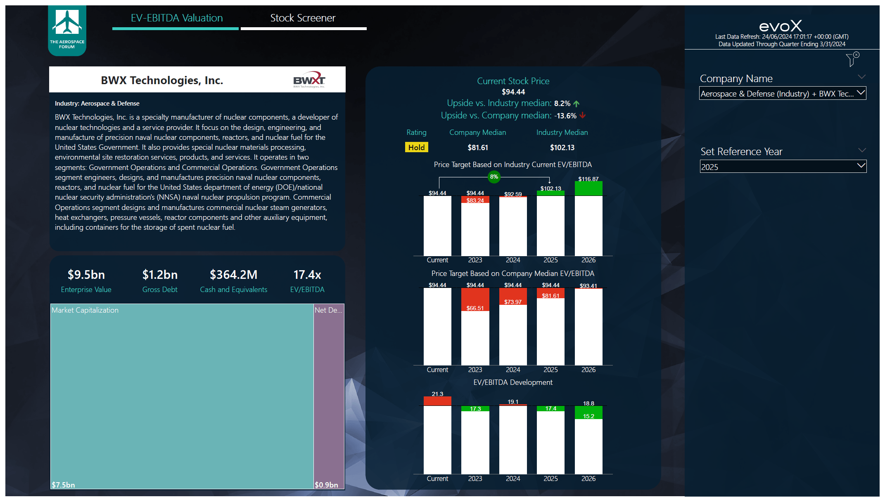Click the green 8% circle marker
The width and height of the screenshot is (885, 502).
tap(494, 177)
